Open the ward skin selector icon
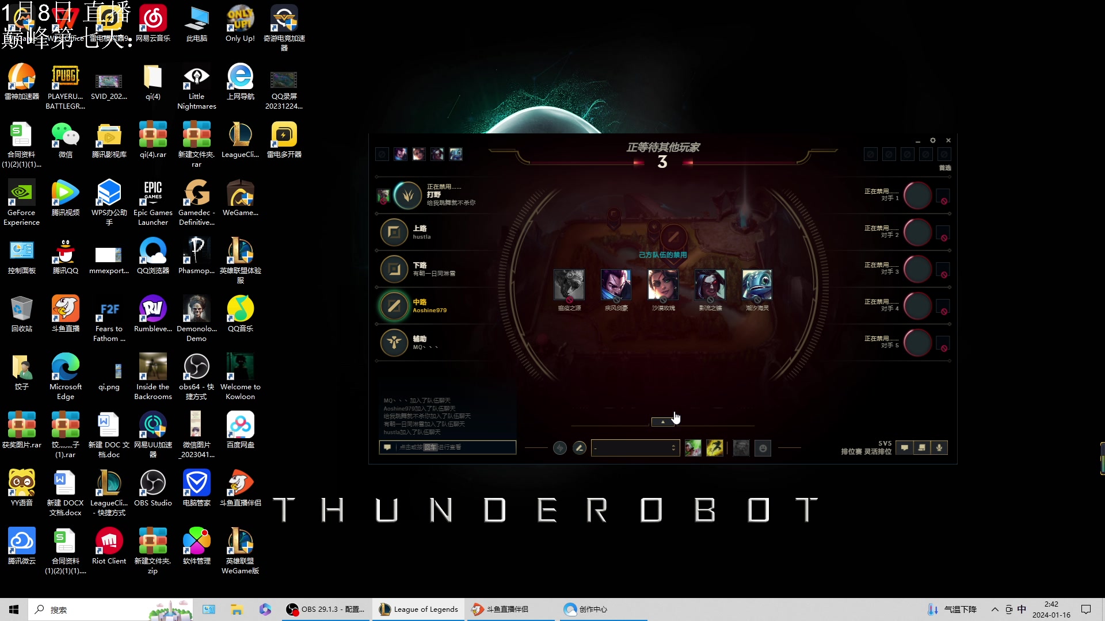 [741, 448]
